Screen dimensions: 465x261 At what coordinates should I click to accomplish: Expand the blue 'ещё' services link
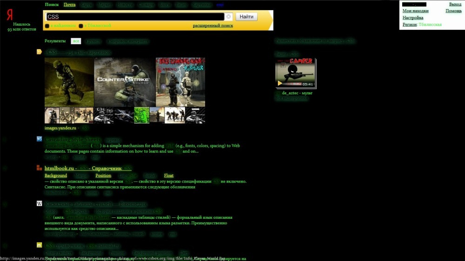220,5
